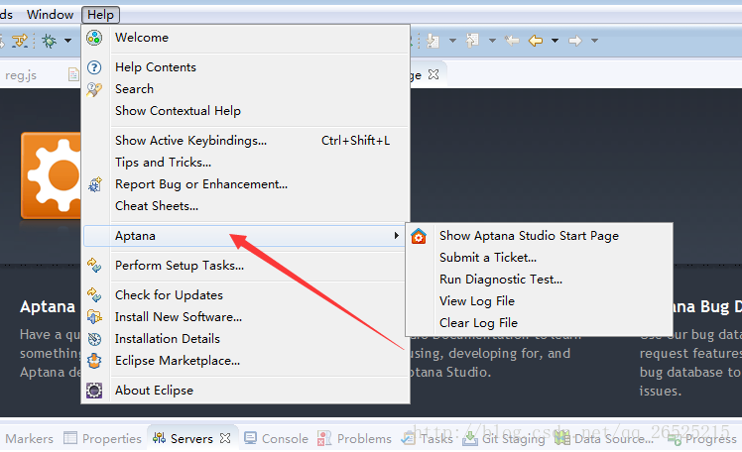
Task: Open the Data Source tab
Action: [x=604, y=439]
